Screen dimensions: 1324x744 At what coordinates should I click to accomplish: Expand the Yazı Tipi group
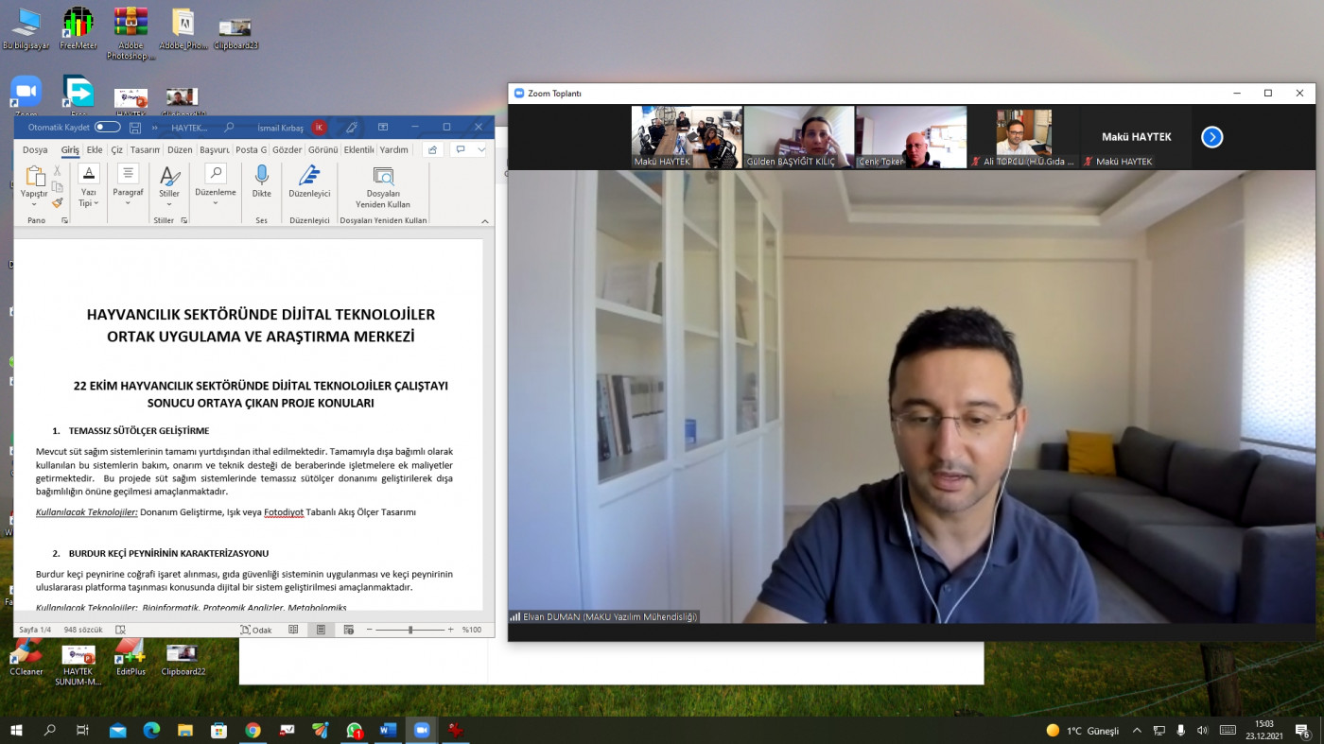point(88,186)
